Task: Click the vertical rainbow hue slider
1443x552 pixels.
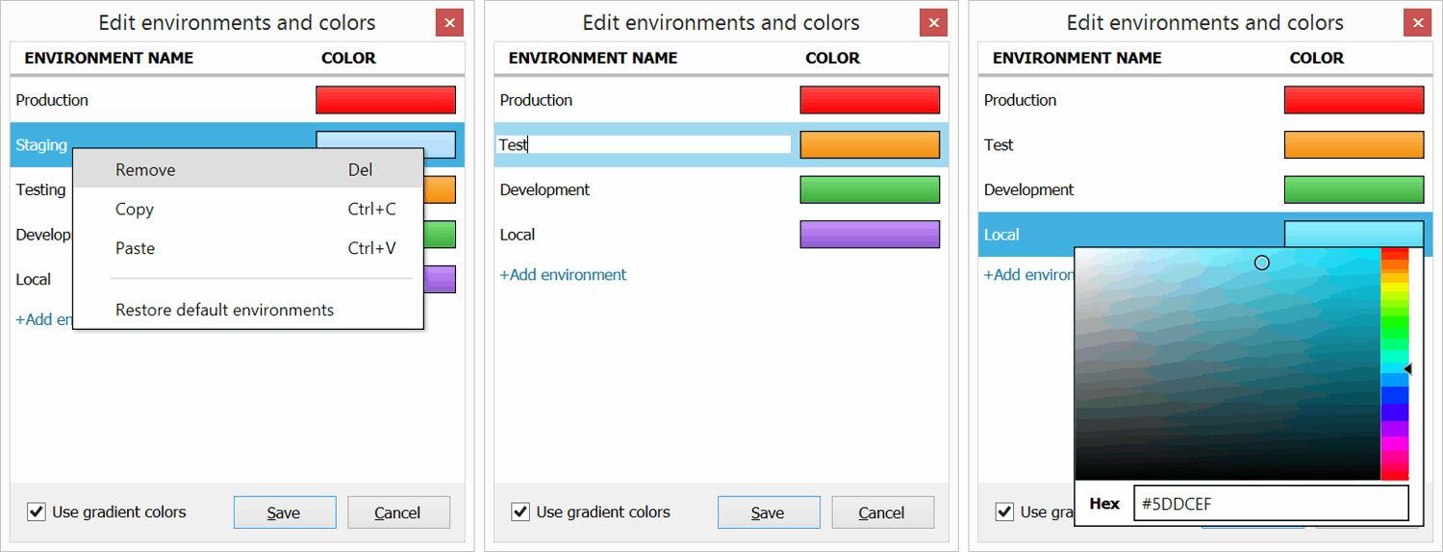Action: [1394, 364]
